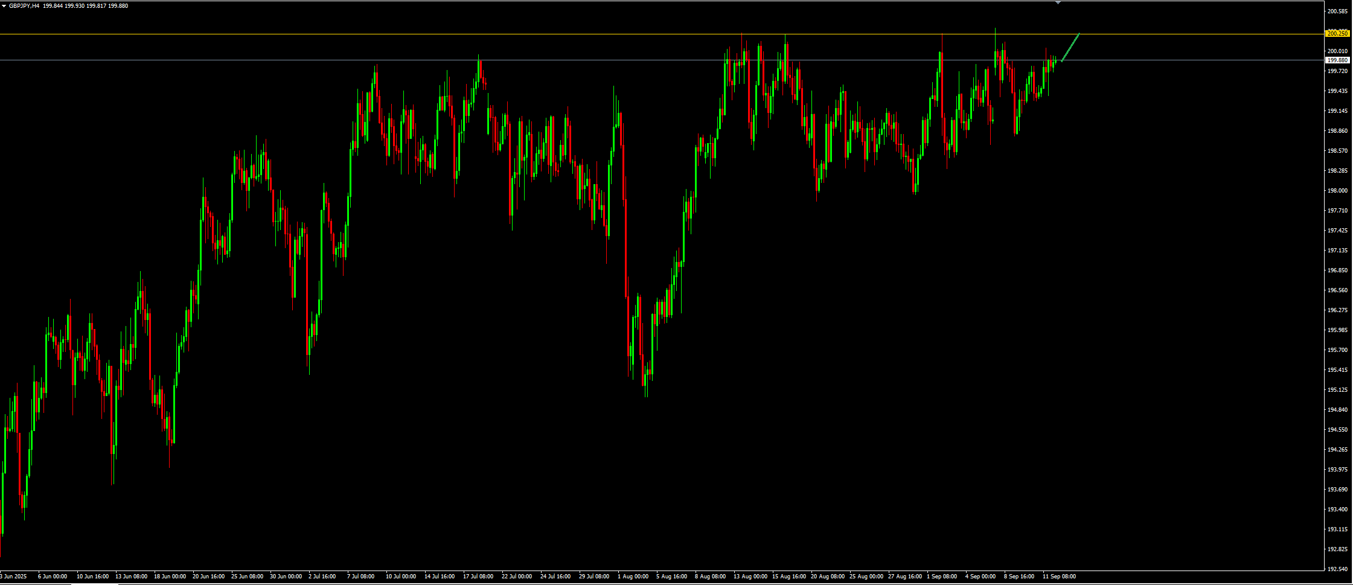1353x585 pixels.
Task: Click price scale value 196.560
Action: (1337, 290)
